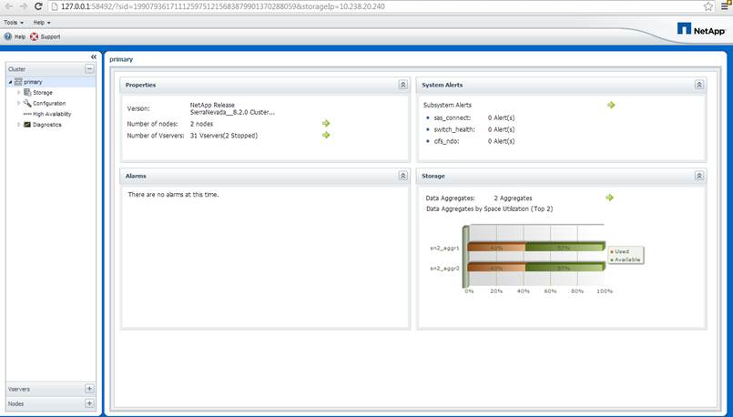Click green arrow beside Subsystem Alerts
This screenshot has height=417, width=733.
click(611, 105)
